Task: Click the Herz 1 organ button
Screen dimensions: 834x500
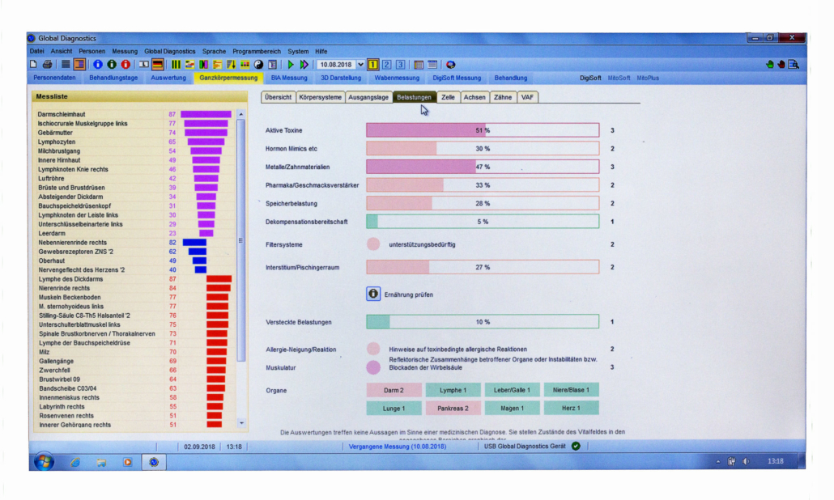Action: (x=571, y=408)
